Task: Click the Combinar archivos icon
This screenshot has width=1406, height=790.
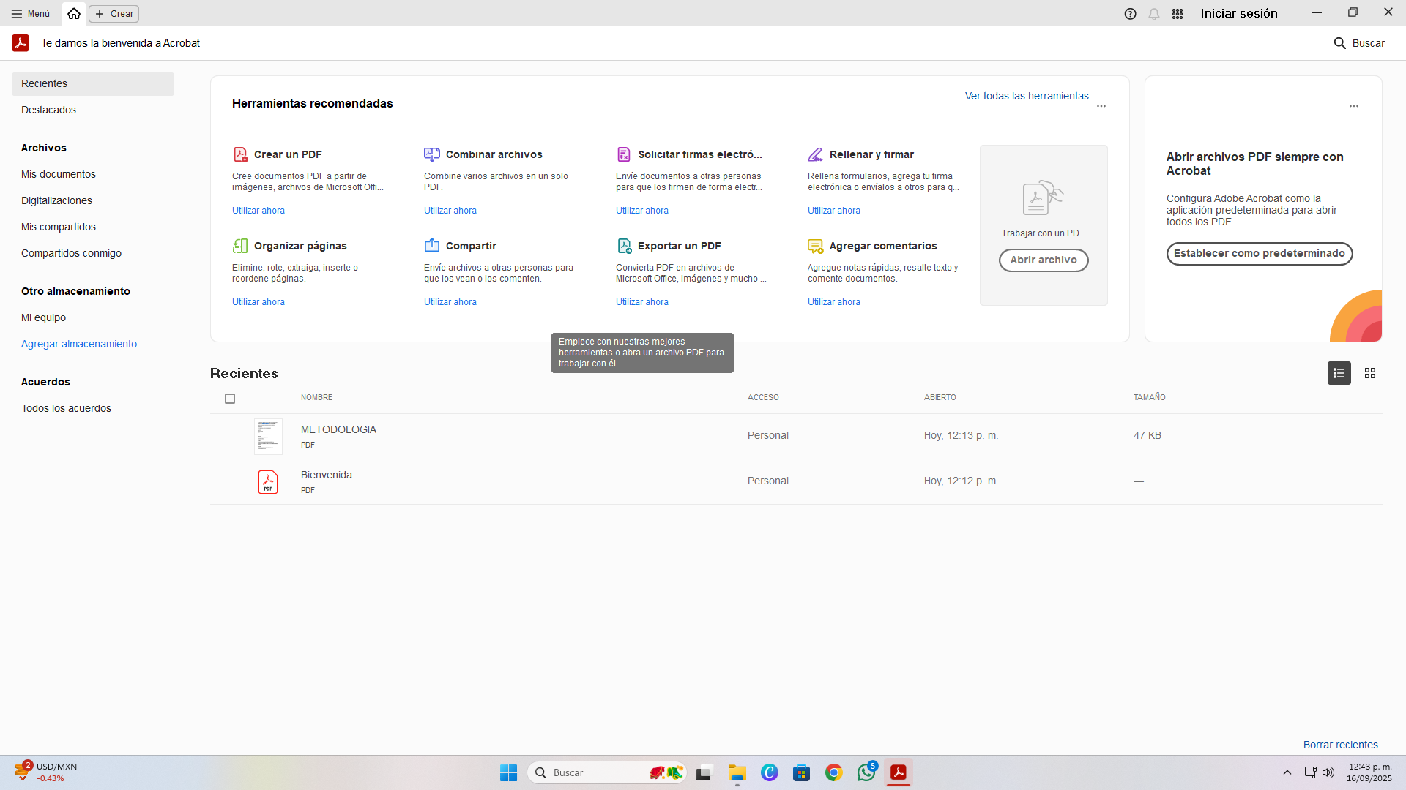Action: pyautogui.click(x=432, y=154)
